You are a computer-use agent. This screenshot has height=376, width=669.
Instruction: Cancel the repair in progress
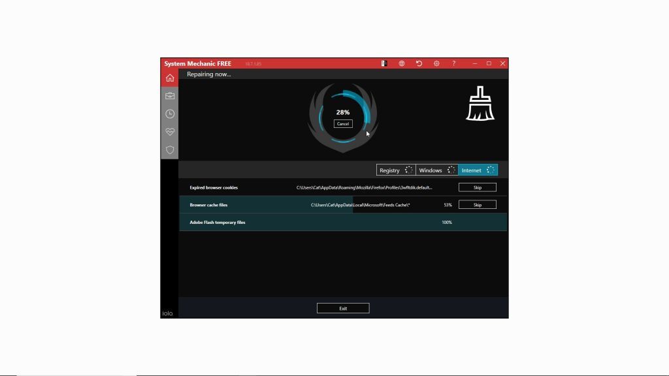point(343,123)
